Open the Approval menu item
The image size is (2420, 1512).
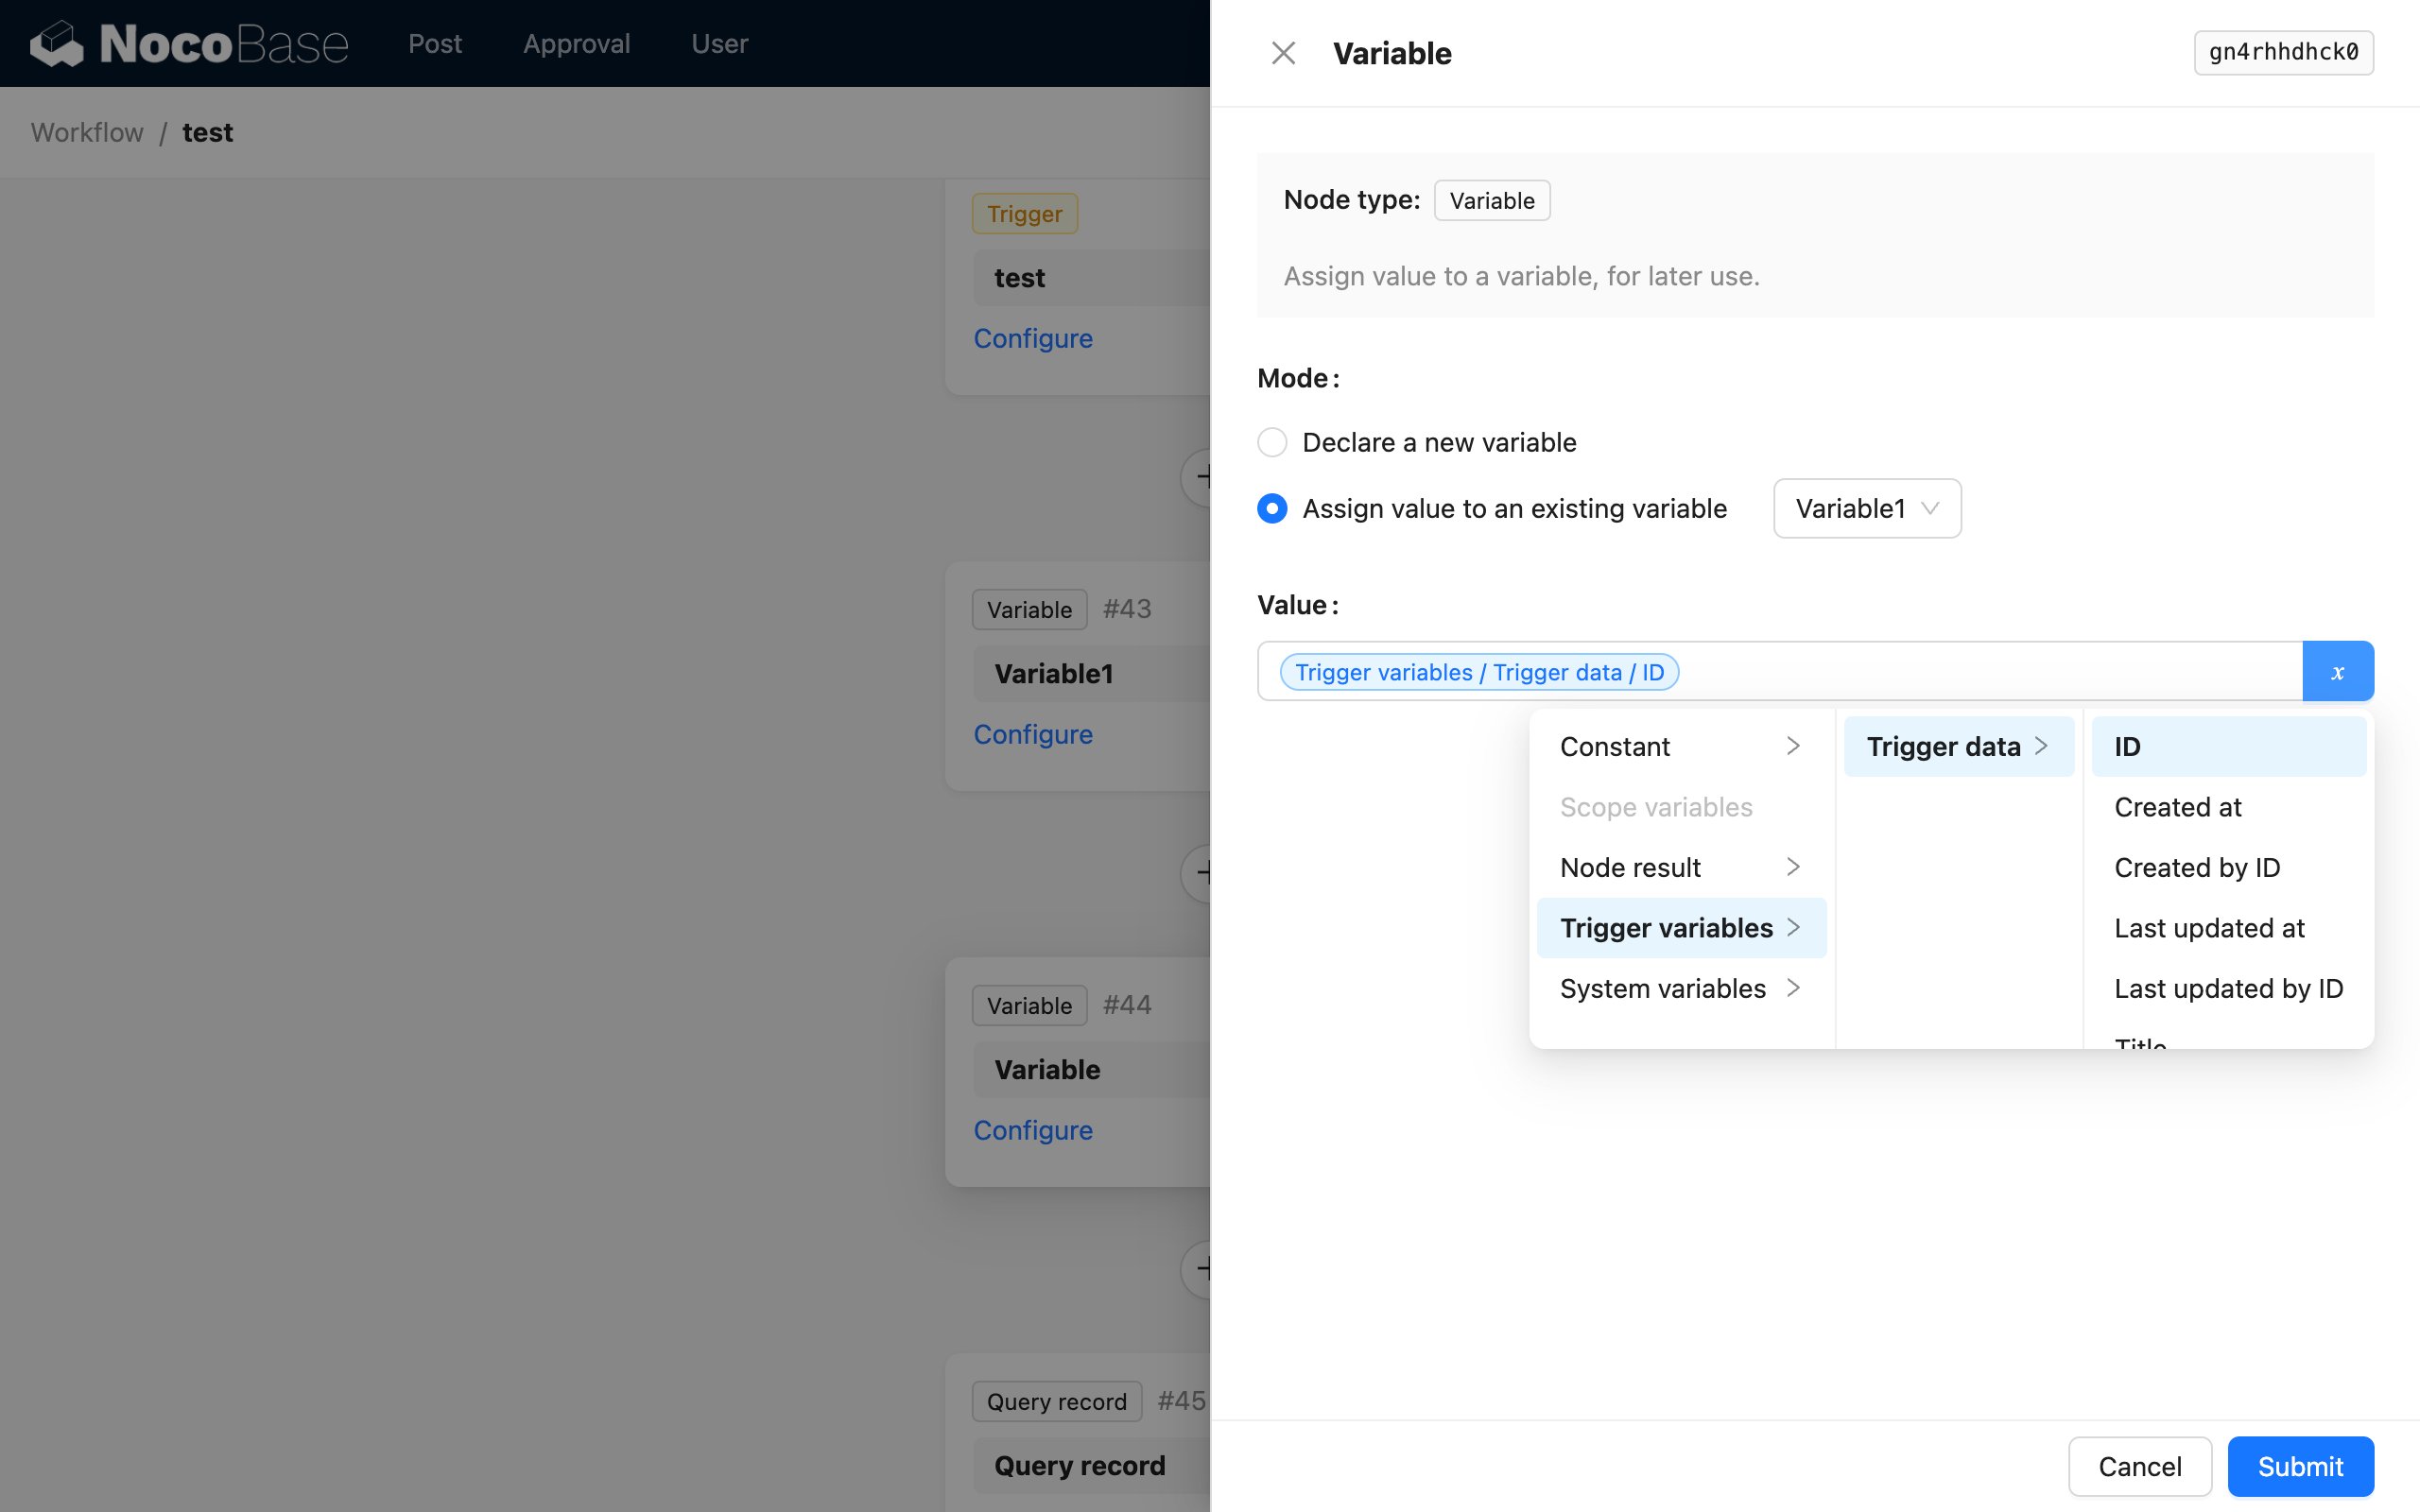pyautogui.click(x=577, y=43)
